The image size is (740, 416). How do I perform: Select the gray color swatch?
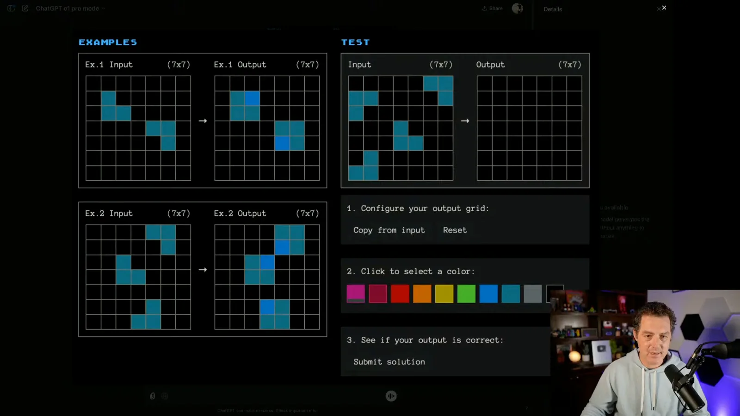533,294
